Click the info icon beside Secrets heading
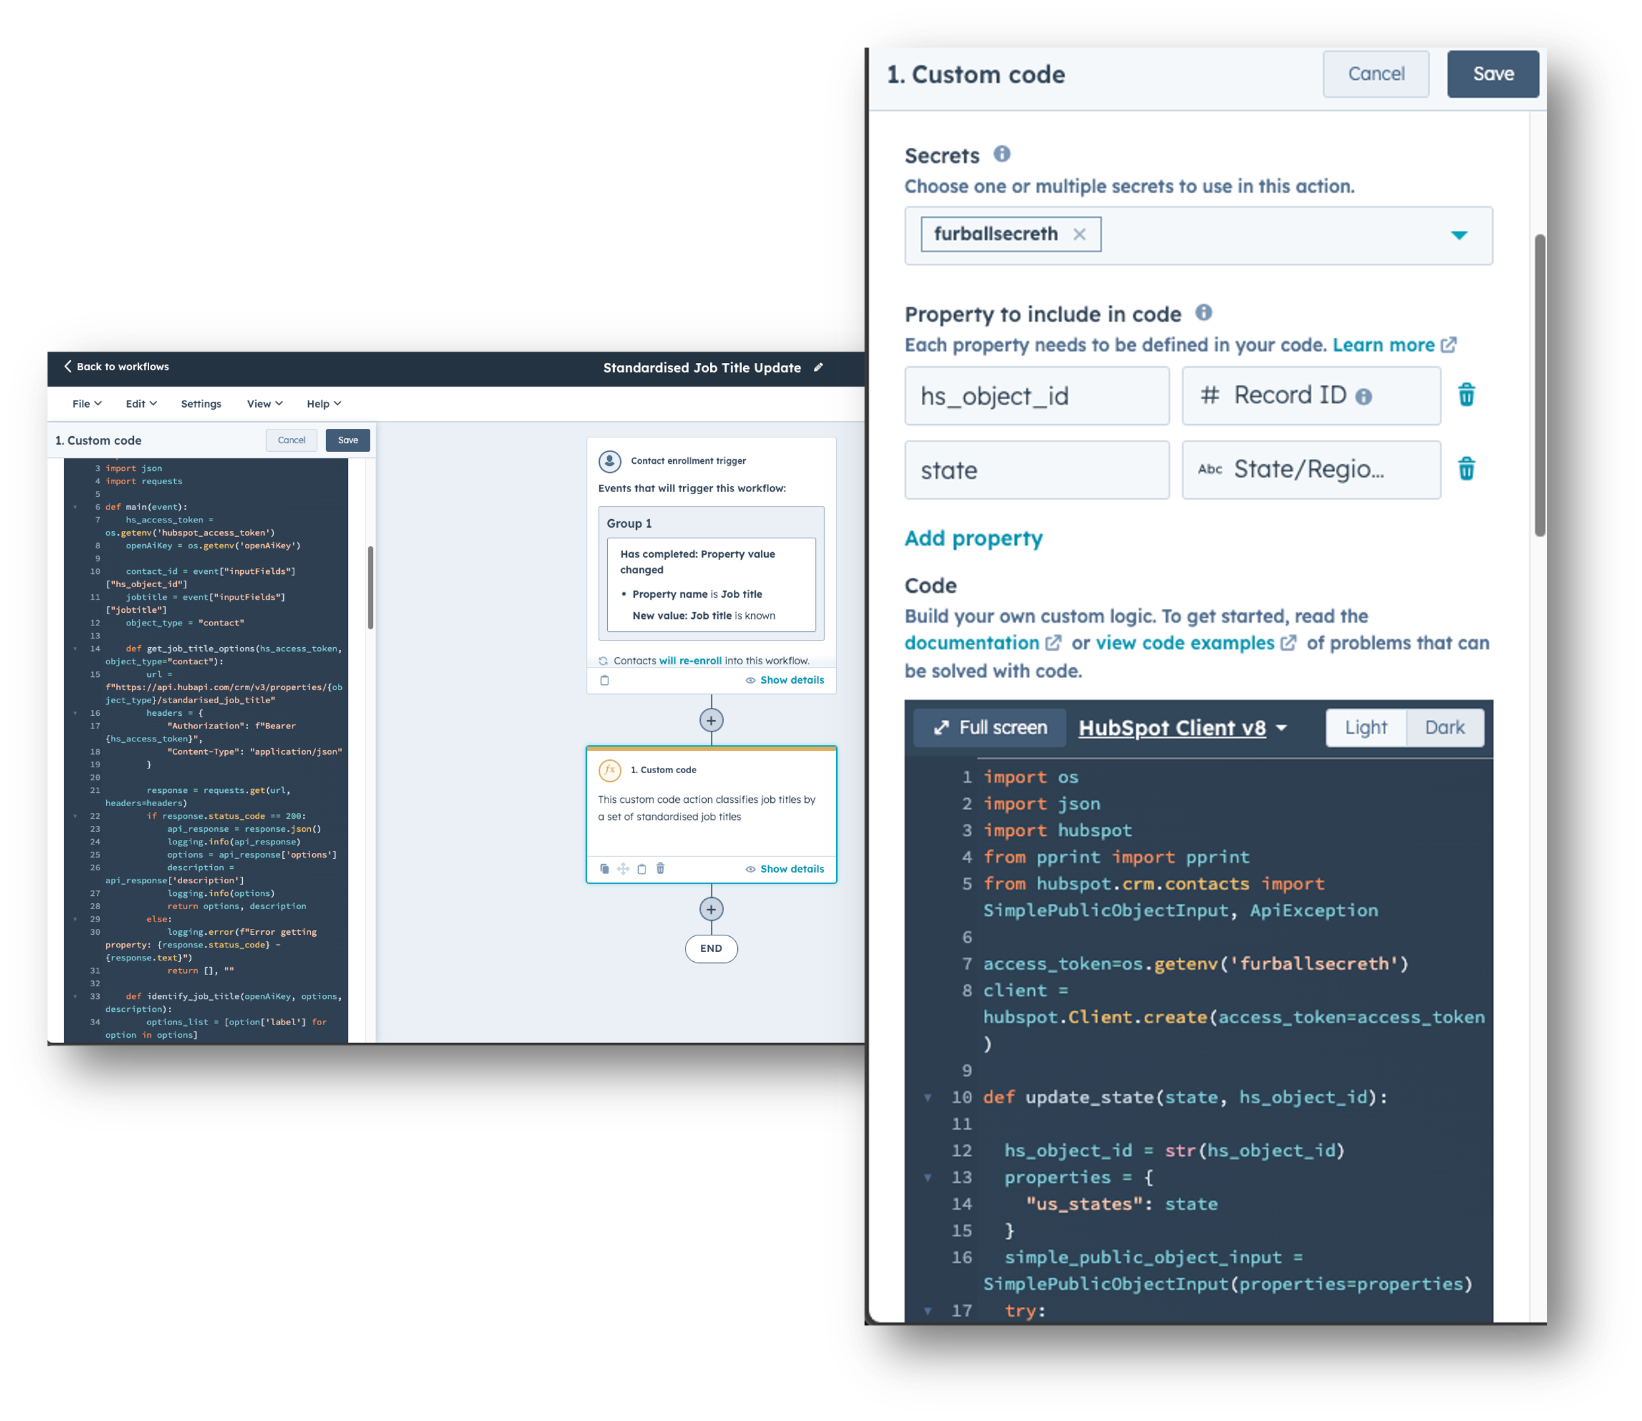This screenshot has height=1421, width=1642. [1002, 154]
